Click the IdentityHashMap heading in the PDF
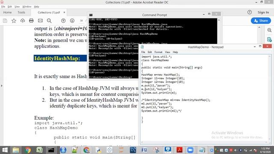This screenshot has height=154, width=274. pyautogui.click(x=57, y=58)
